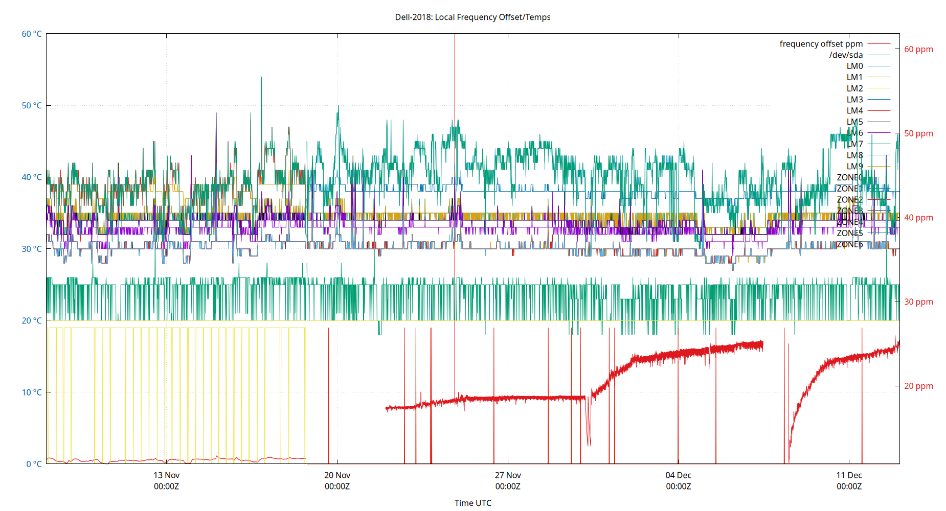The height and width of the screenshot is (511, 946).
Task: Select the ZONE3 legend entry
Action: (x=850, y=211)
